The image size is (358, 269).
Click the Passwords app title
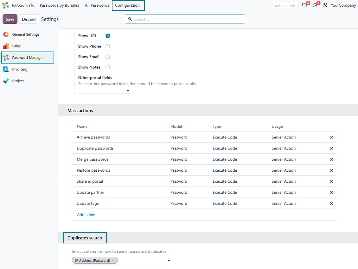tap(22, 5)
